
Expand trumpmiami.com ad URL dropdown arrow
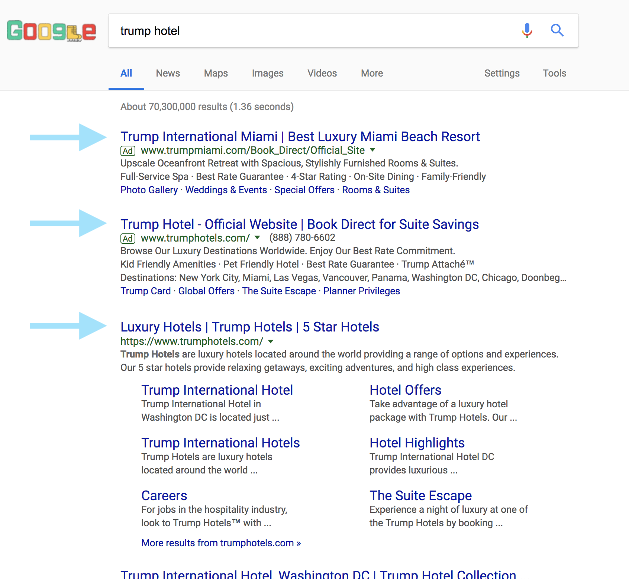[x=372, y=150]
